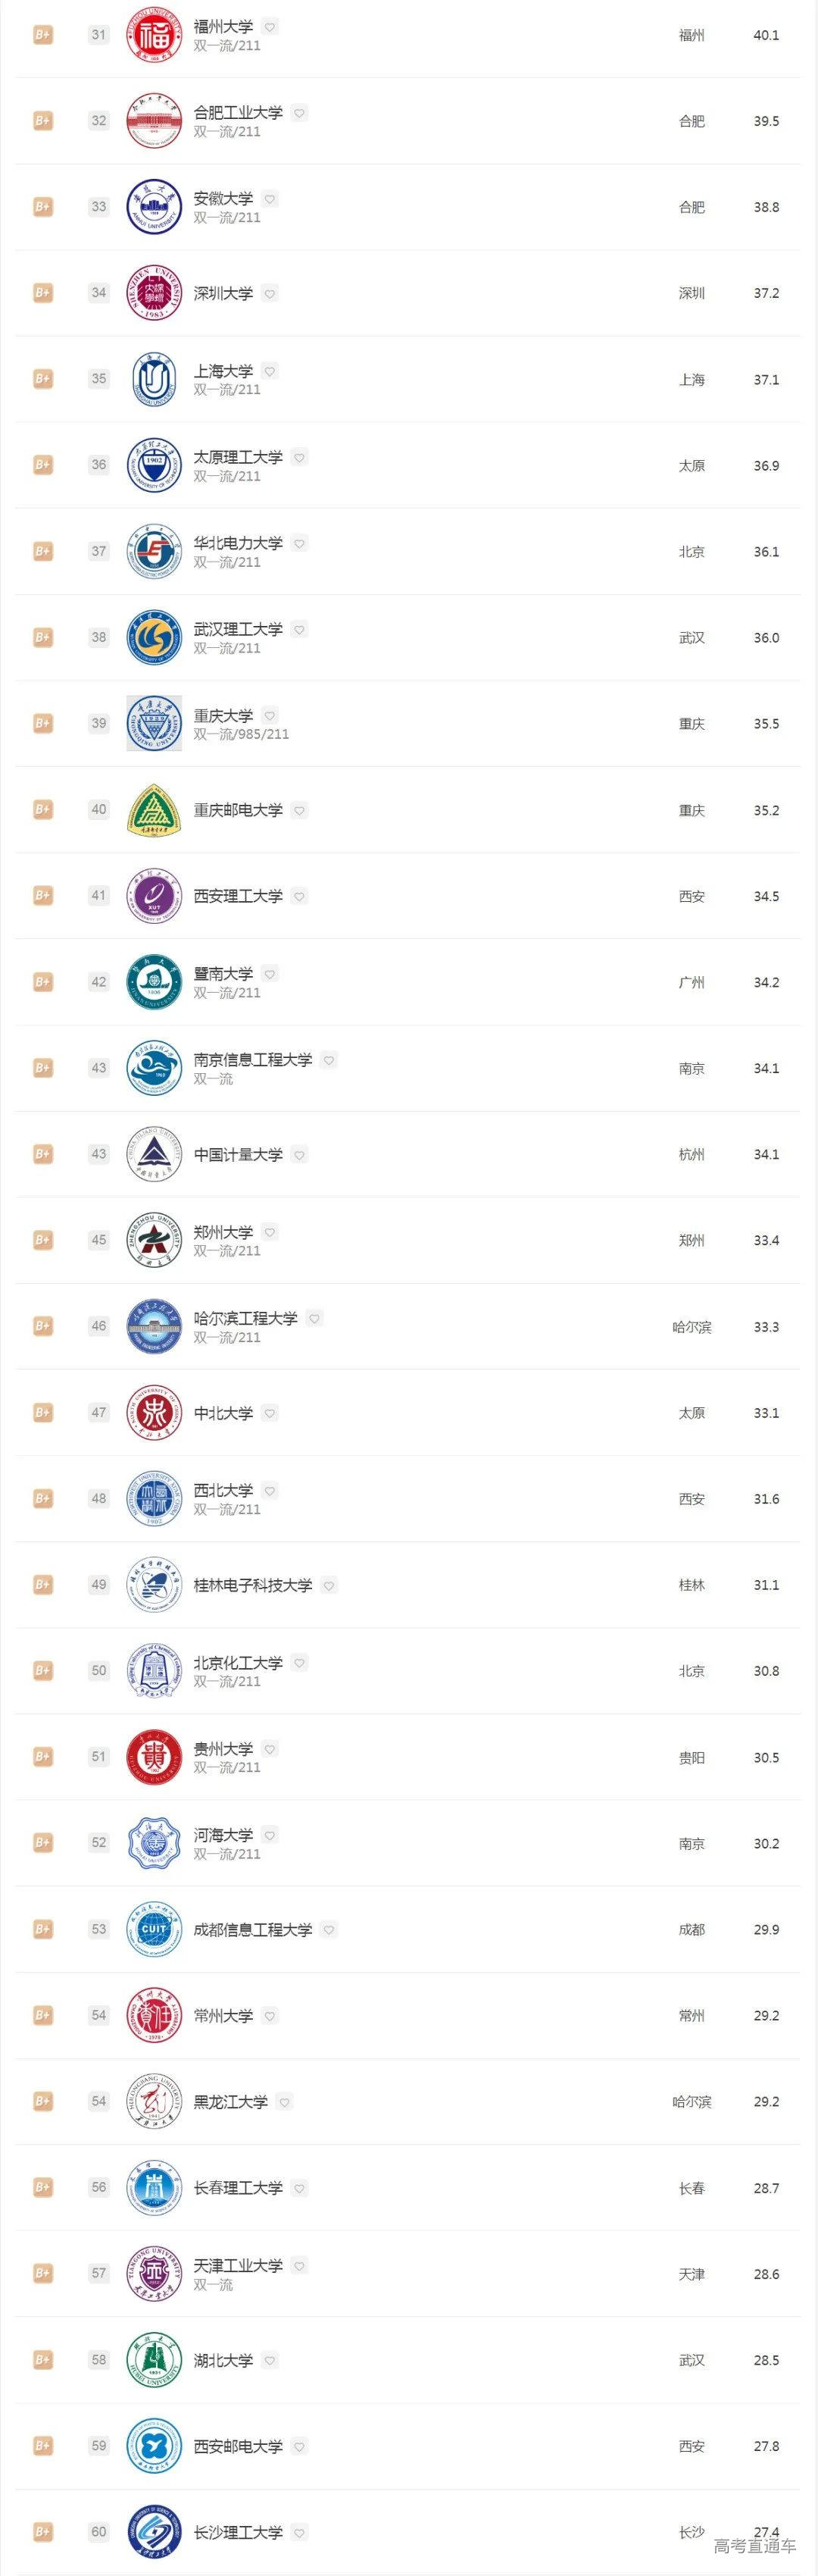The image size is (818, 2576).
Task: Favorite 长春理工大学 with the heart
Action: (x=300, y=2188)
